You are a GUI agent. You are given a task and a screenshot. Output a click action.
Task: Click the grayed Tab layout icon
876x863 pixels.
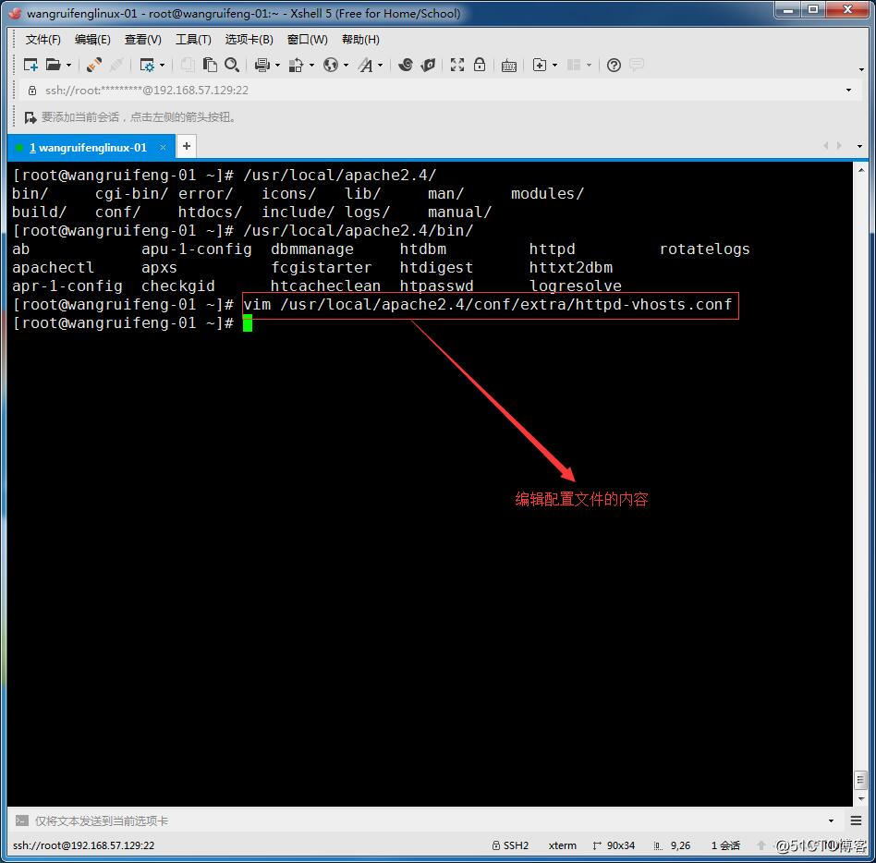tap(574, 65)
